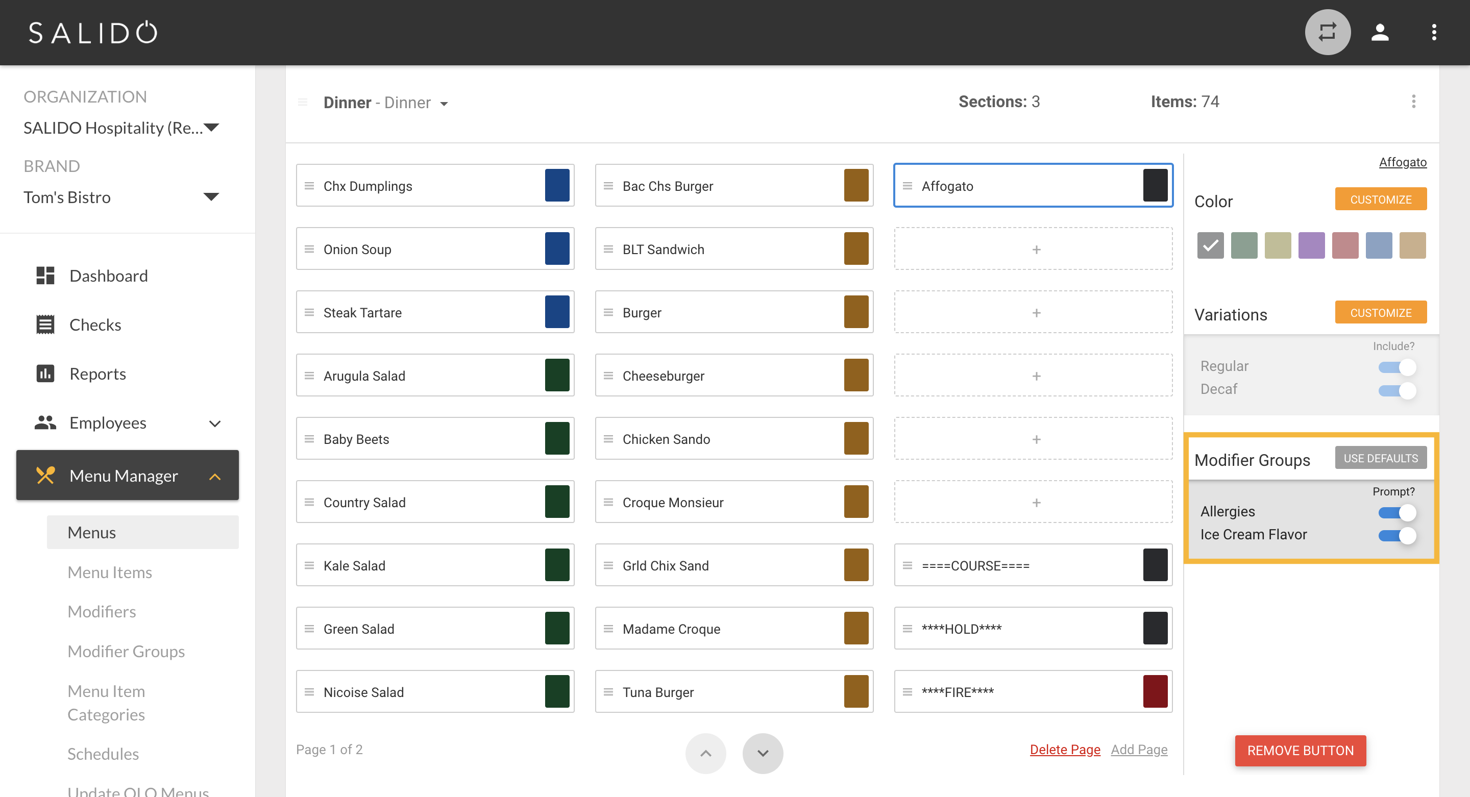Viewport: 1470px width, 797px height.
Task: Click the empty slot below Affogato
Action: (1033, 248)
